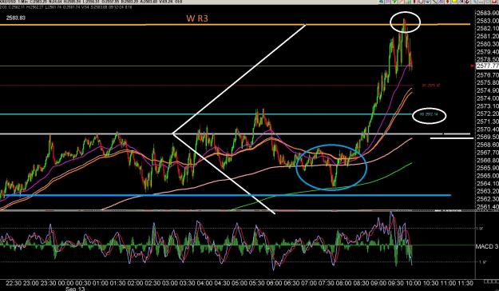
Task: Click the 2569.50 price axis label
Action: 488,137
